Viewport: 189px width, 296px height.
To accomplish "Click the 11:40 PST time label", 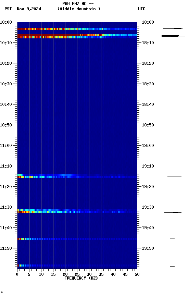I will click(6, 228).
